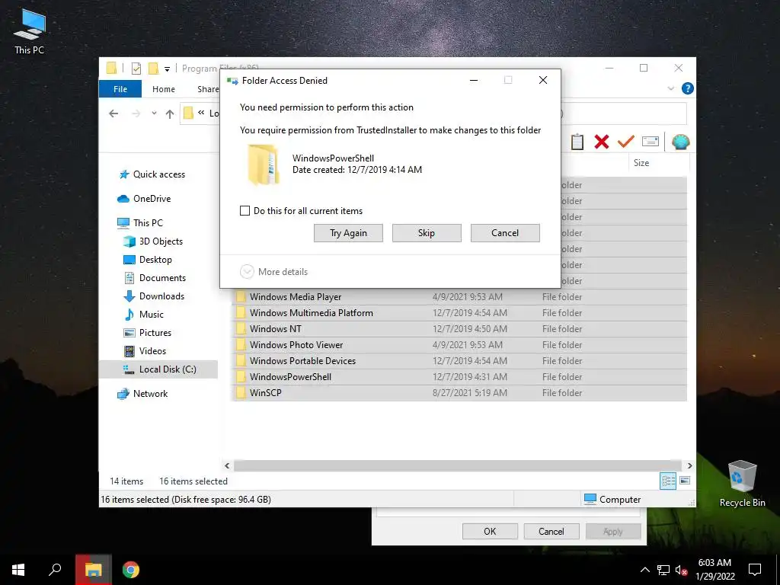Screen dimensions: 780x585
Task: Click the Size column header
Action: coord(659,163)
